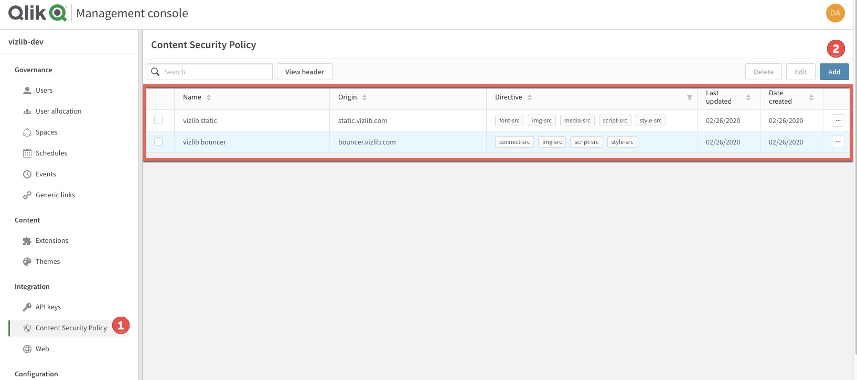Click script-src tag in vizlib bouncer row
The width and height of the screenshot is (857, 380).
tap(586, 142)
